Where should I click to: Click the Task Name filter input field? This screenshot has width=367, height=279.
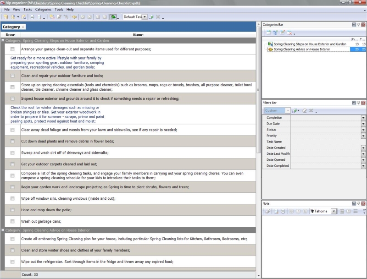click(x=326, y=142)
